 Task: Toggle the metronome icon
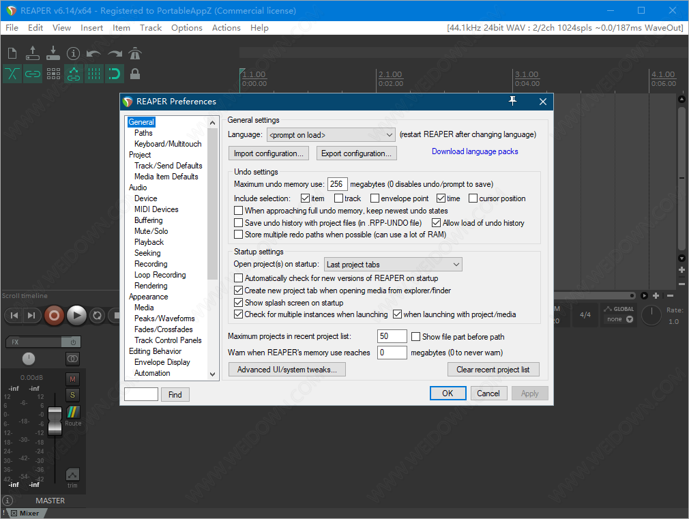[x=135, y=54]
